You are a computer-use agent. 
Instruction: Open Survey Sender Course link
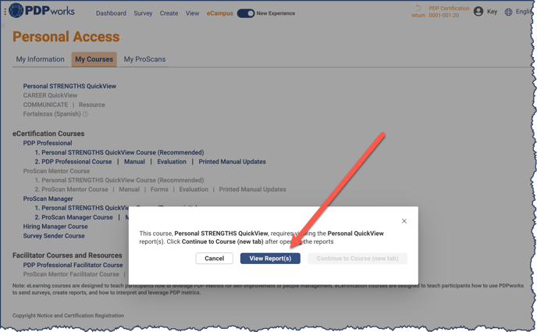click(x=54, y=236)
